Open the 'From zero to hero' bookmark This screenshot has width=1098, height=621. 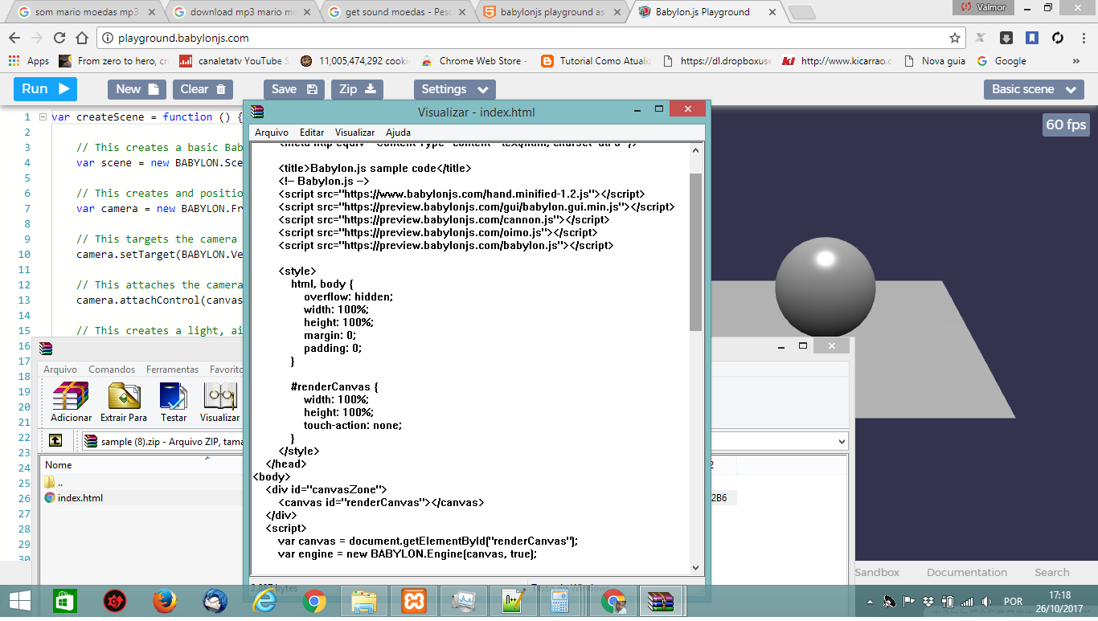pyautogui.click(x=113, y=61)
